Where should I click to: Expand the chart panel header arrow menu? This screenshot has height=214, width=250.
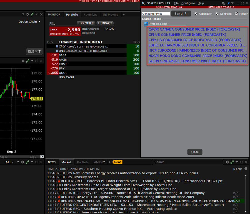[32, 61]
